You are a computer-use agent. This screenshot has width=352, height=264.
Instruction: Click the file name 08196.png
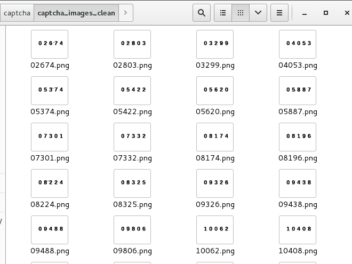(x=298, y=158)
